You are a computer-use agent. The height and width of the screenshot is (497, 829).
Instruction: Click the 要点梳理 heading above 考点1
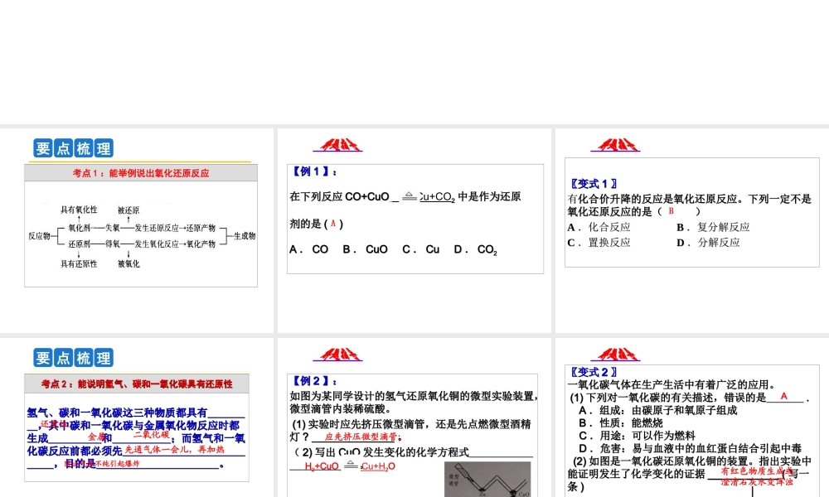pyautogui.click(x=74, y=148)
